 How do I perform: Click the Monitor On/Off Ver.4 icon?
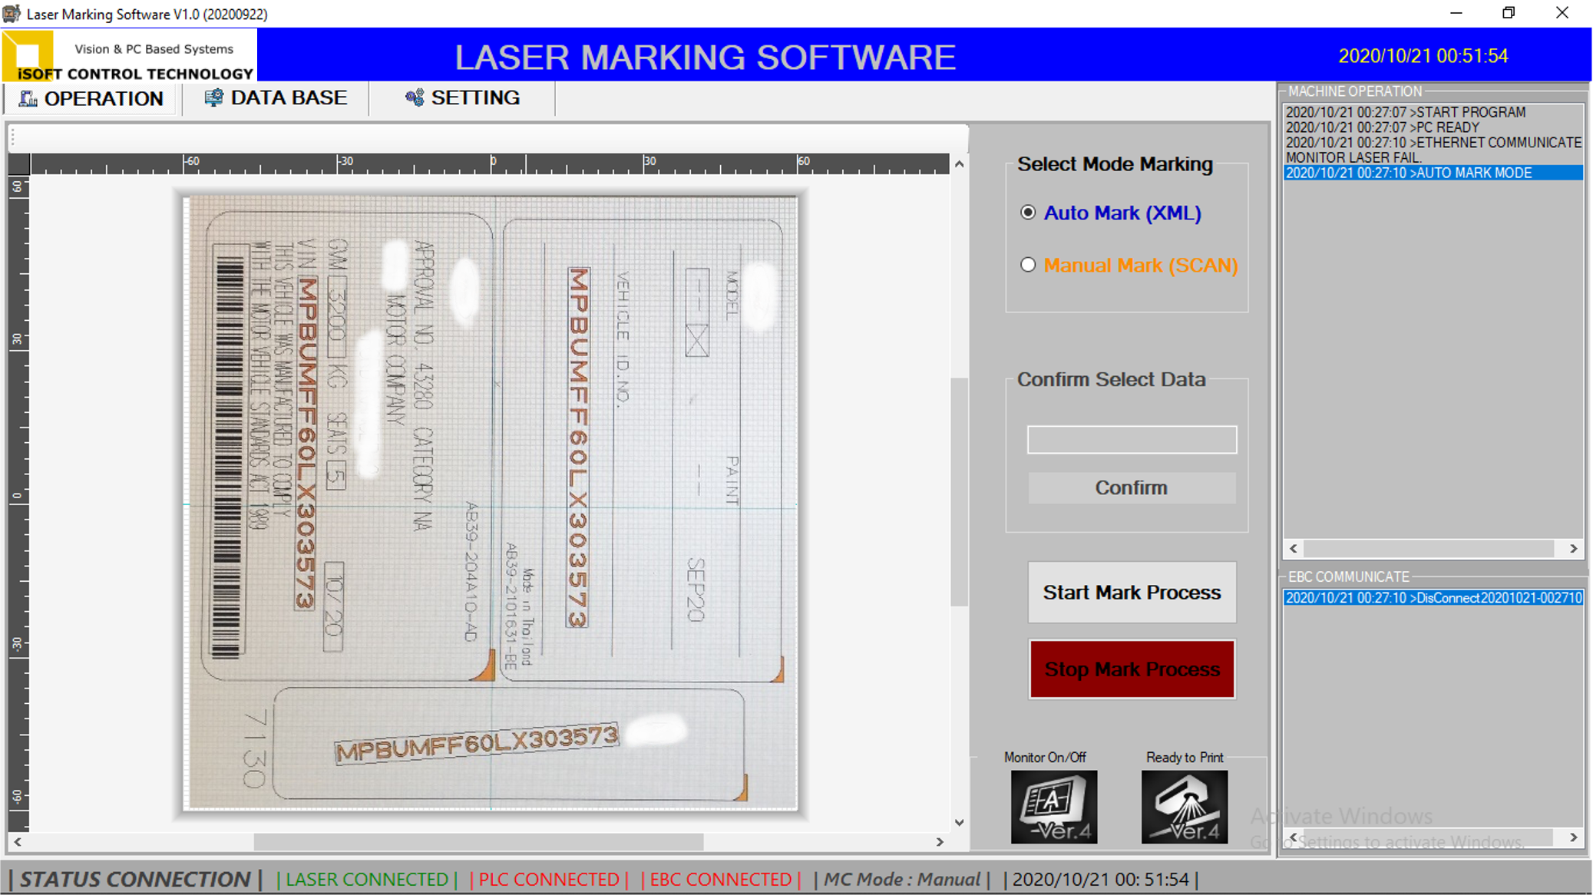[x=1053, y=806]
